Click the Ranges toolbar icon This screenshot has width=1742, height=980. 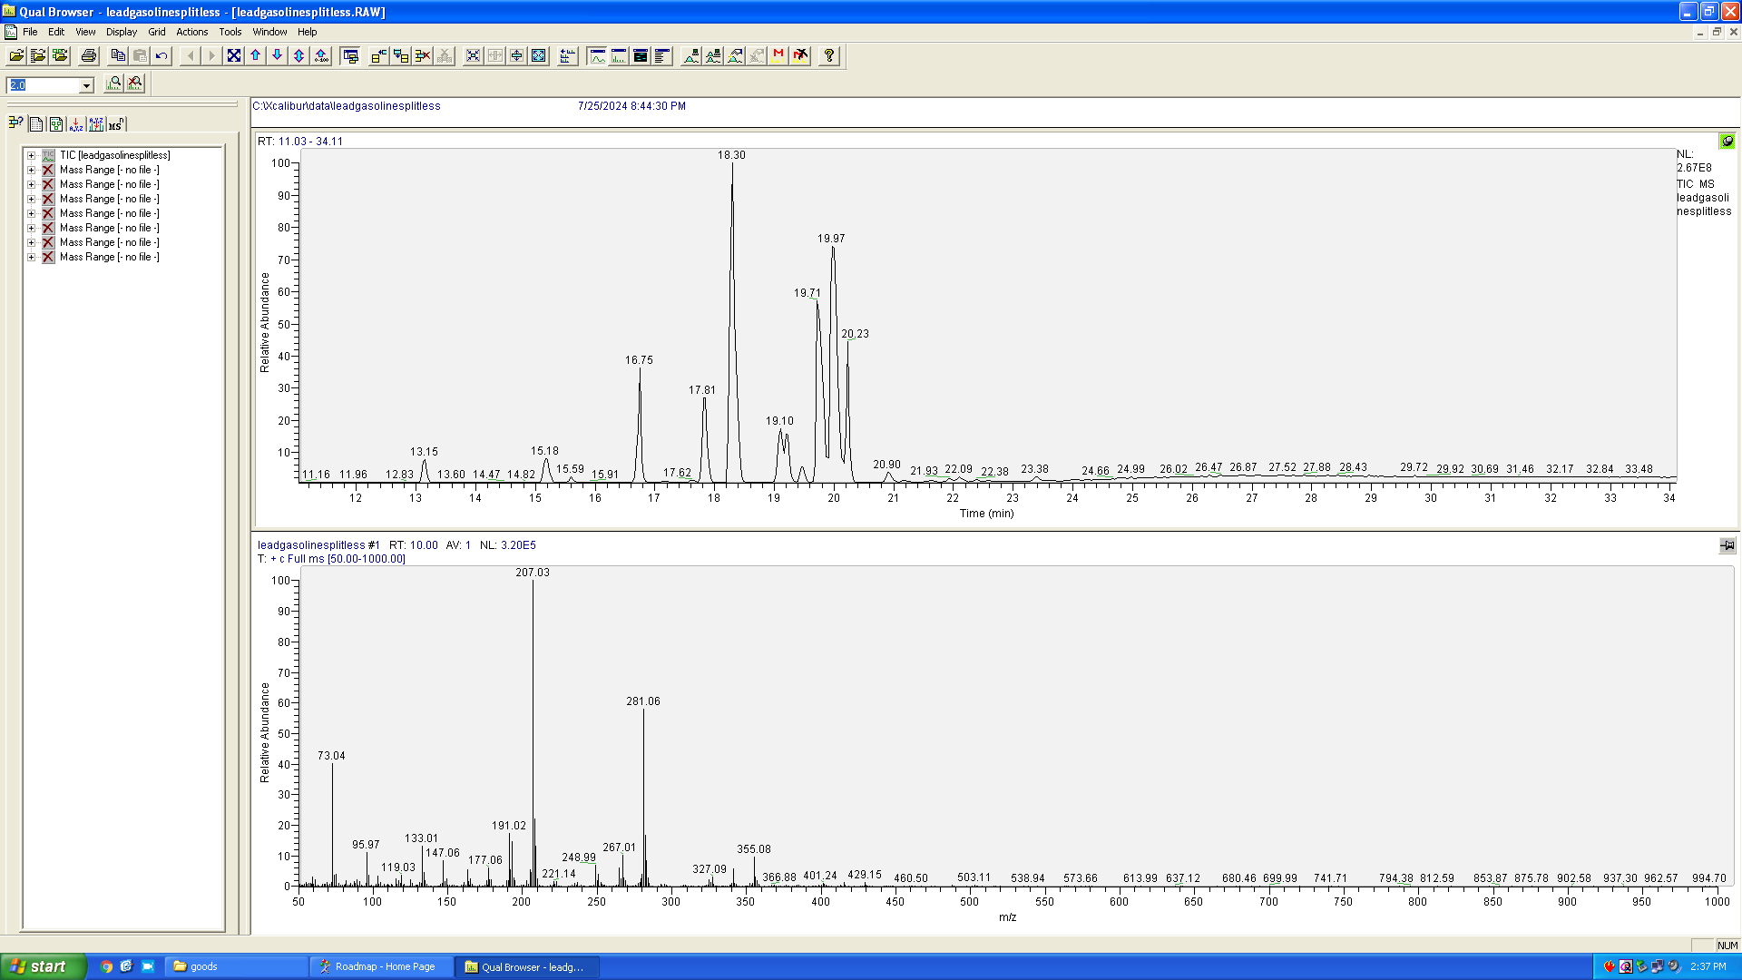(x=568, y=56)
